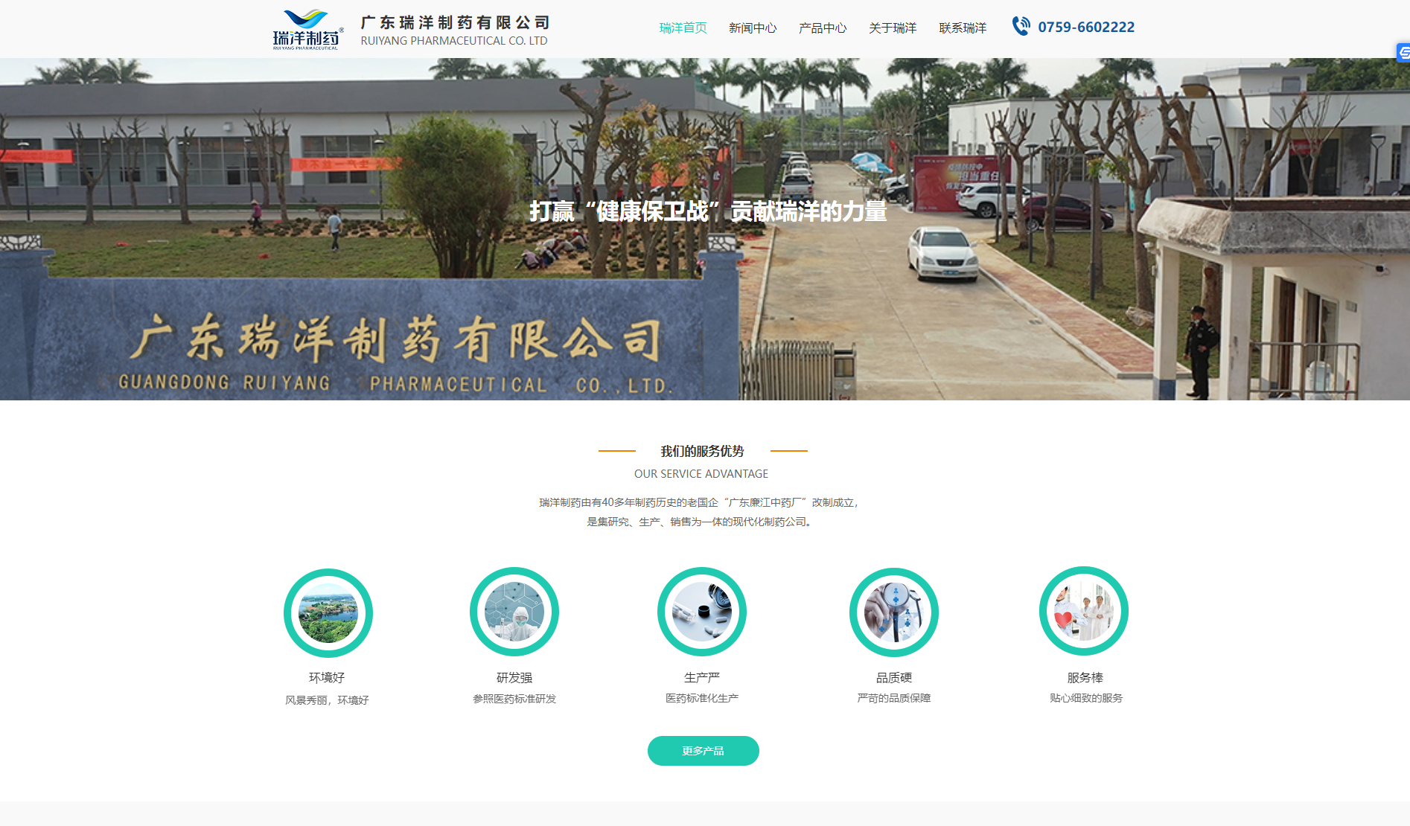Click the 品质硬 label
Image resolution: width=1410 pixels, height=826 pixels.
click(x=894, y=677)
